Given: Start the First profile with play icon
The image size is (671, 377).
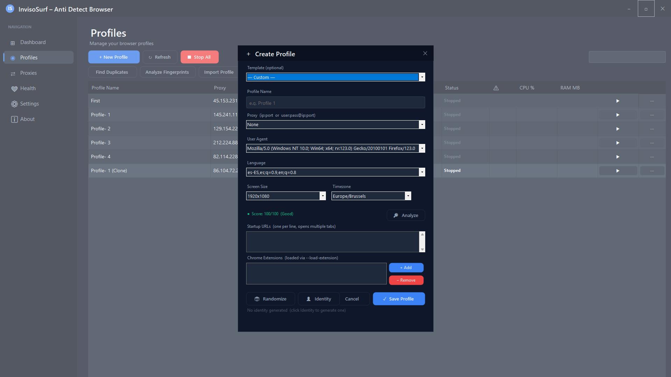Looking at the screenshot, I should click(x=618, y=101).
